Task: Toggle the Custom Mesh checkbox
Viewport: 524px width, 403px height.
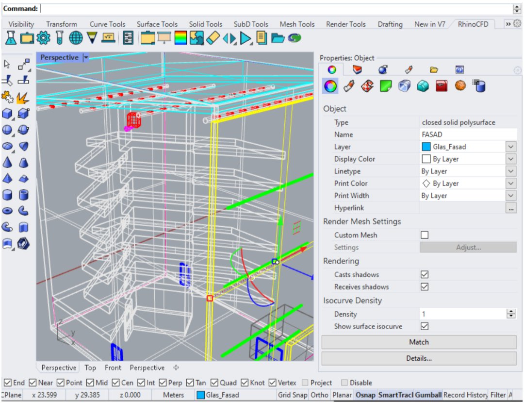Action: coord(425,235)
